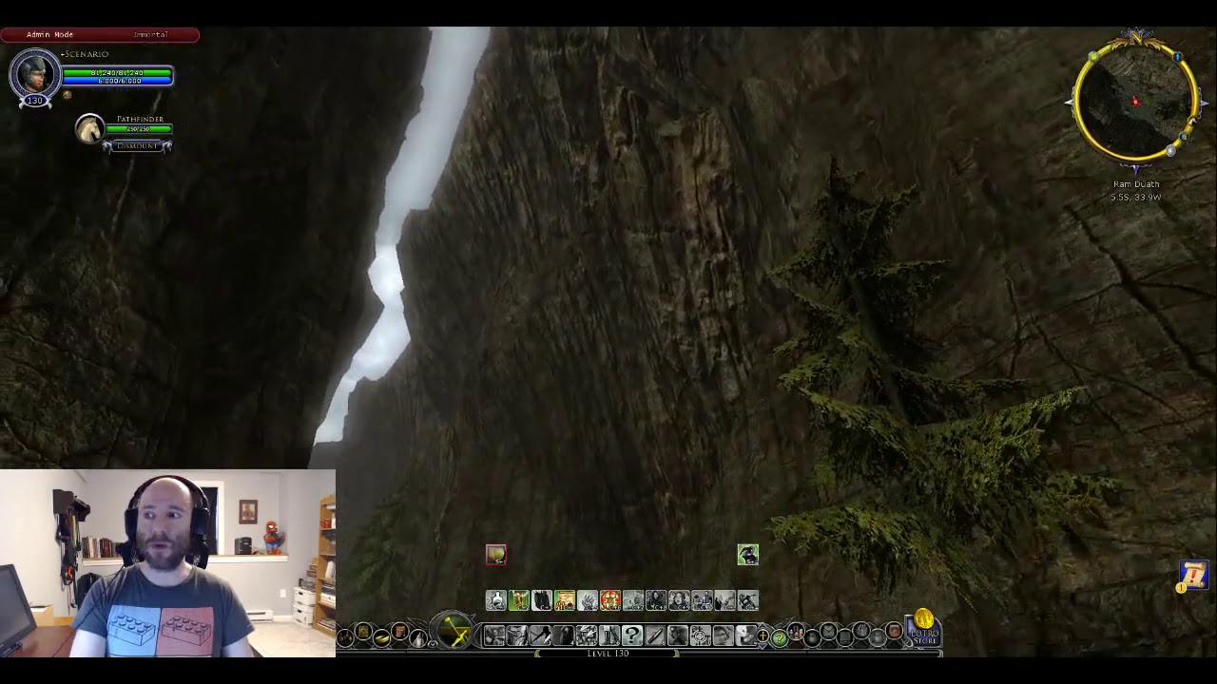Click the small effect icon below the power bar
Image resolution: width=1217 pixels, height=684 pixels.
67,95
